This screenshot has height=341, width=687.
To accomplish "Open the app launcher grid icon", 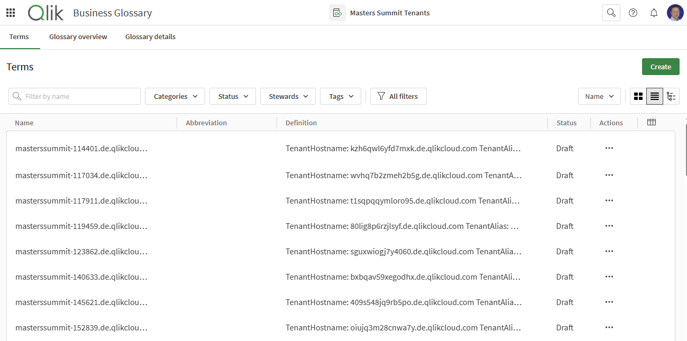I will (x=11, y=13).
